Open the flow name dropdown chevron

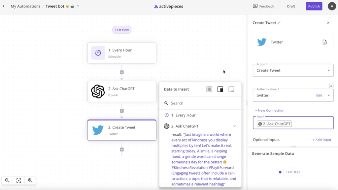click(x=78, y=6)
